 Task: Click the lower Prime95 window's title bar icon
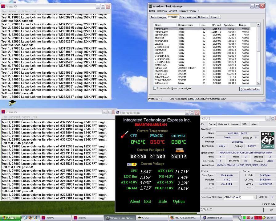point(3,112)
